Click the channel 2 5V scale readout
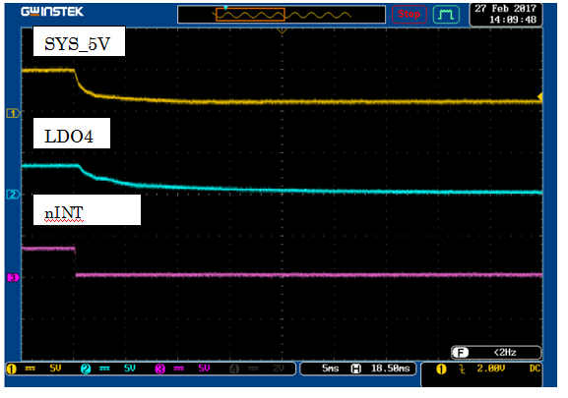This screenshot has width=568, height=398. [x=130, y=369]
